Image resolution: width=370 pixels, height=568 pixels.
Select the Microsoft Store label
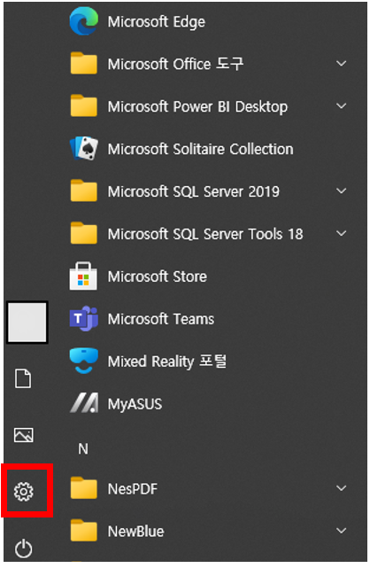pos(158,276)
